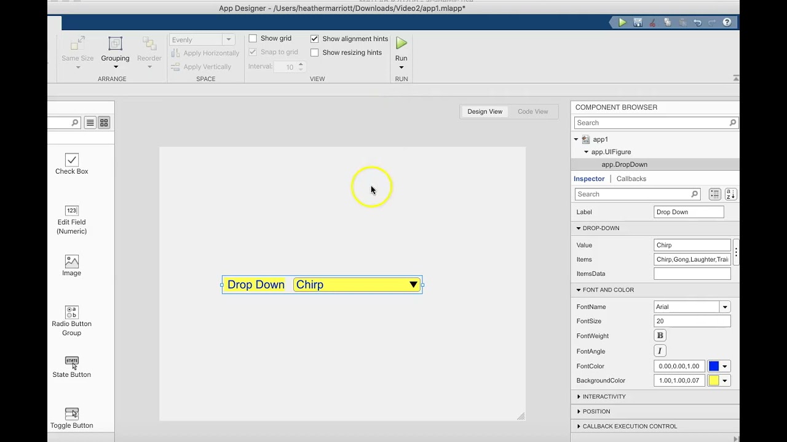Viewport: 787px width, 442px height.
Task: Switch component library to grid view
Action: pyautogui.click(x=104, y=123)
